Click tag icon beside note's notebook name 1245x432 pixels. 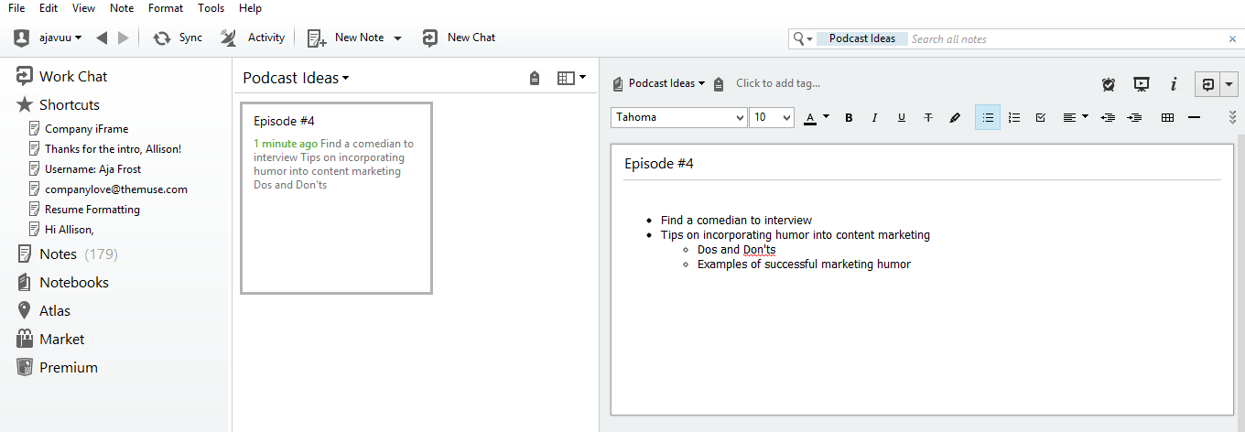[x=719, y=83]
